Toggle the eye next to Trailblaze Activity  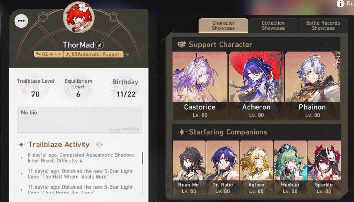tap(99, 145)
